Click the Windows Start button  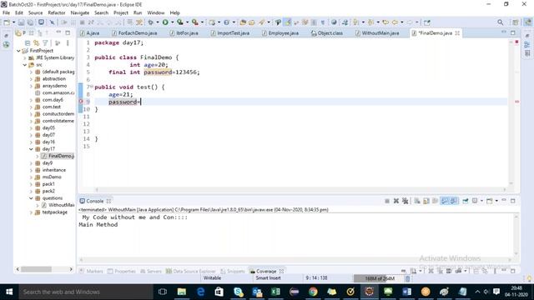tap(9, 292)
